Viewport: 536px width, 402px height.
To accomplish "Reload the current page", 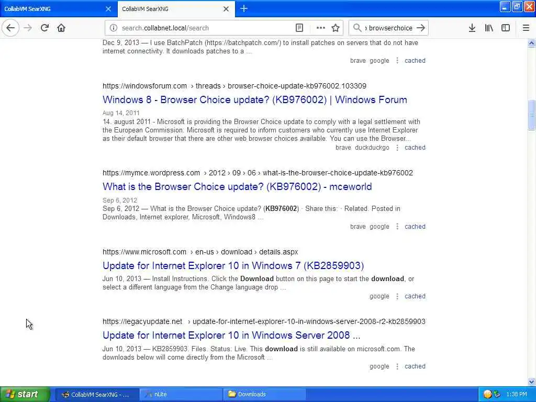I will [x=44, y=28].
